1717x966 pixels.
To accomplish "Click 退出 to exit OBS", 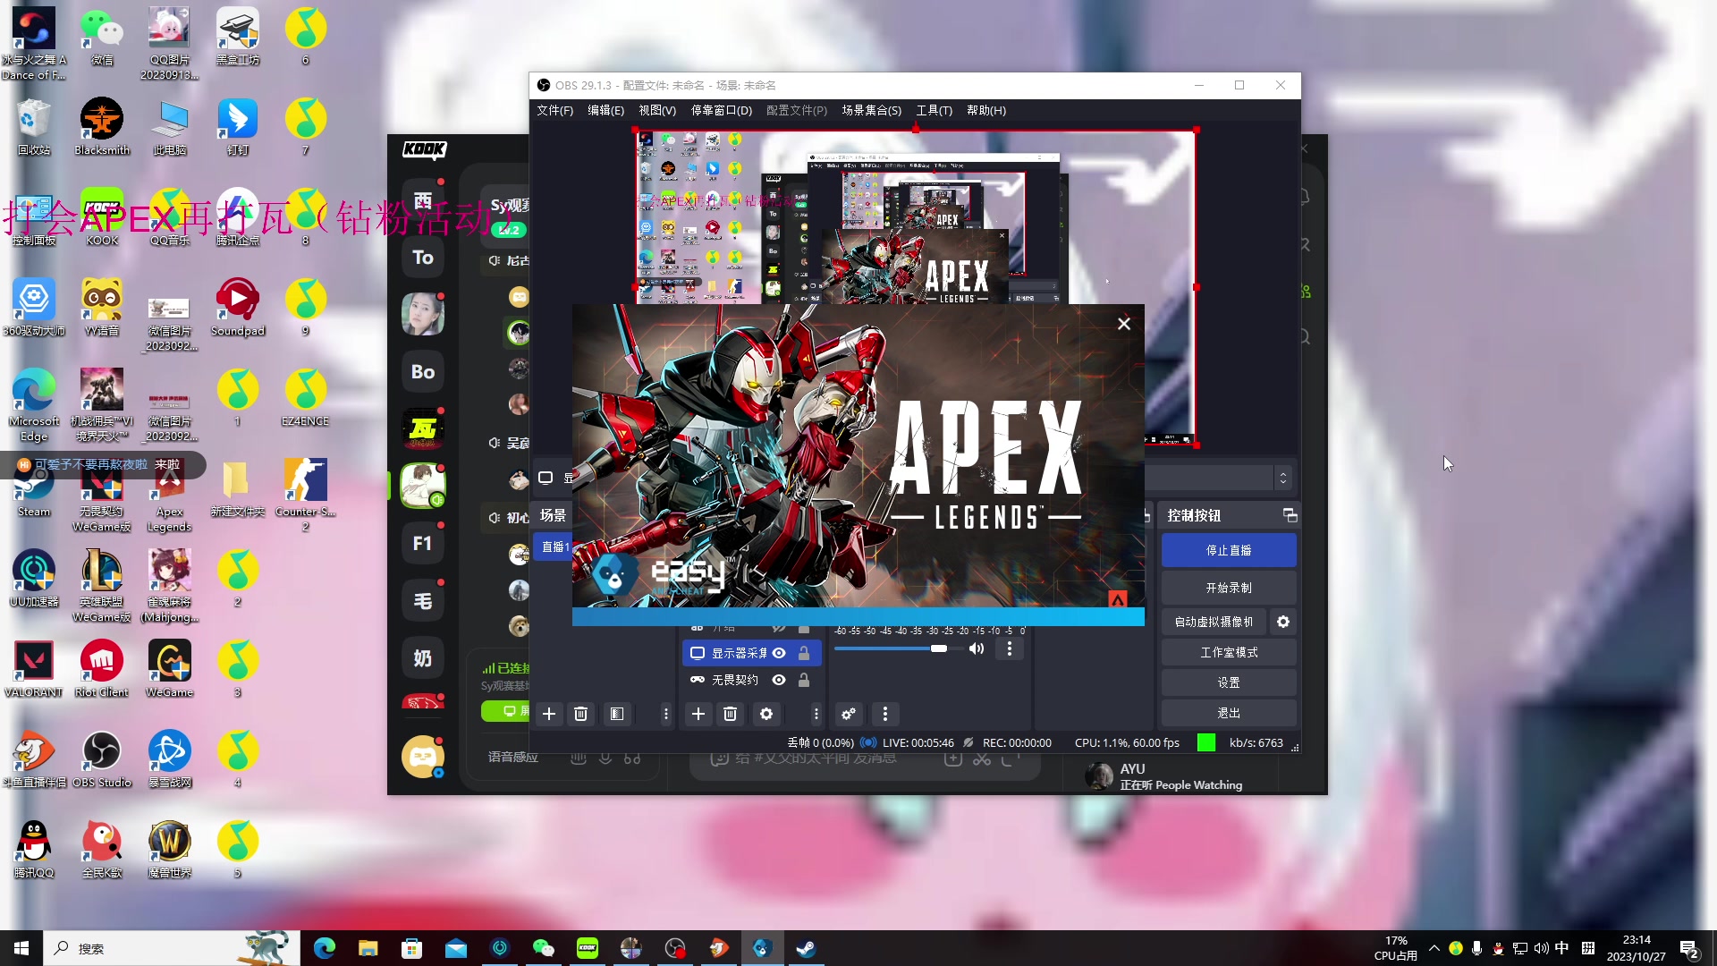I will pyautogui.click(x=1229, y=713).
